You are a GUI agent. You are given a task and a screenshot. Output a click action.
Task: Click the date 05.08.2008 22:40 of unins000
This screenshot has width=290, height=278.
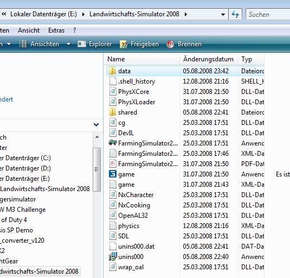205,257
